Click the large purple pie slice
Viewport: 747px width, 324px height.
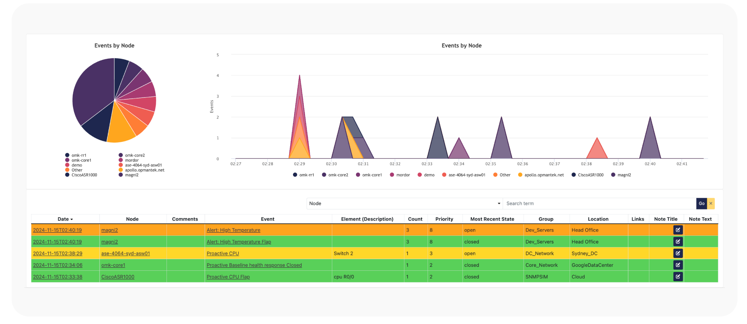click(x=93, y=91)
